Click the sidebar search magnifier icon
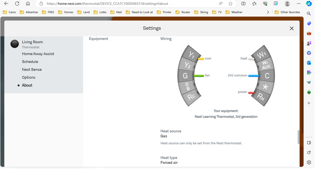Image resolution: width=315 pixels, height=177 pixels. [x=309, y=14]
